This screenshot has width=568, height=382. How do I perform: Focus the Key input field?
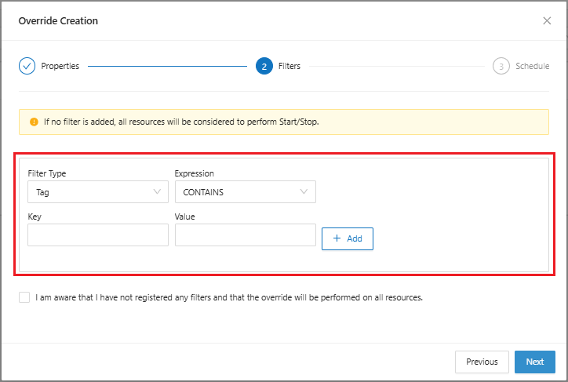[97, 235]
